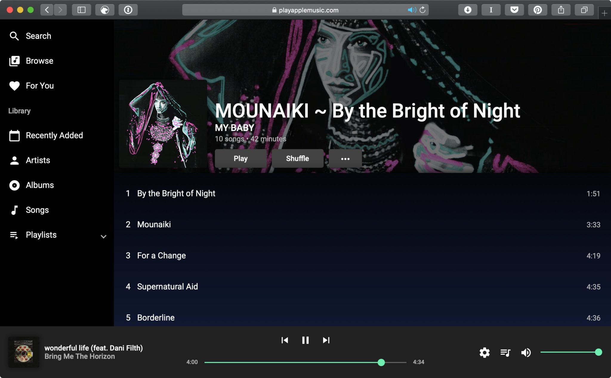Expand the Playlists chevron
611x378 pixels.
coord(104,237)
